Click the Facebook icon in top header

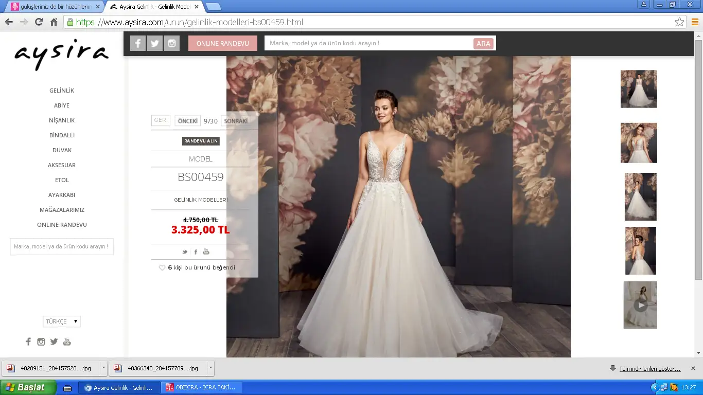click(x=137, y=43)
